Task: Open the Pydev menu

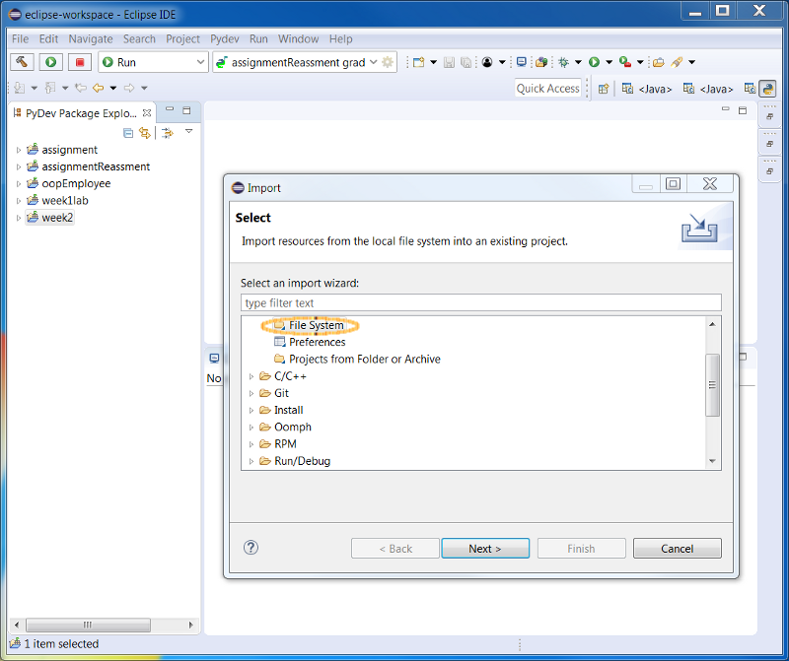Action: point(225,39)
